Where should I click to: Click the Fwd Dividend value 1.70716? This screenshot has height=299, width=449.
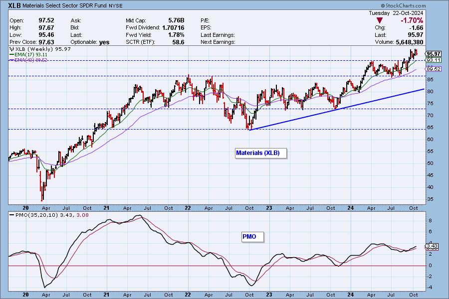[x=173, y=28]
